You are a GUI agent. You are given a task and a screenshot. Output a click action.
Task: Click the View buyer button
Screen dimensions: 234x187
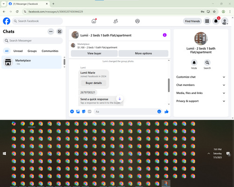(x=94, y=53)
